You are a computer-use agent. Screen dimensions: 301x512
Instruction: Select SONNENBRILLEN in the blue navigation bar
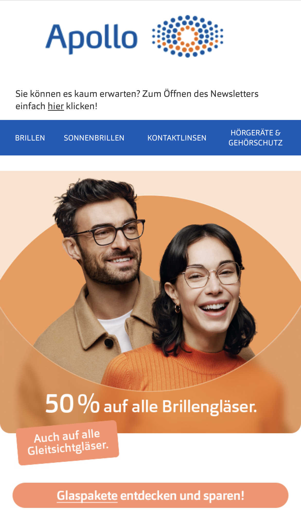[x=94, y=138]
